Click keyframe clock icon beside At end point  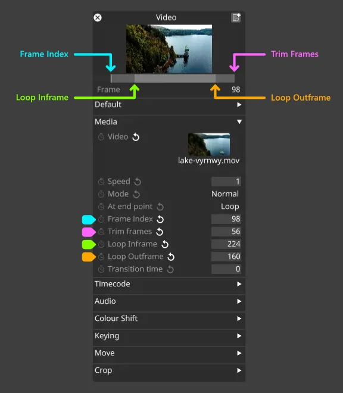point(101,207)
